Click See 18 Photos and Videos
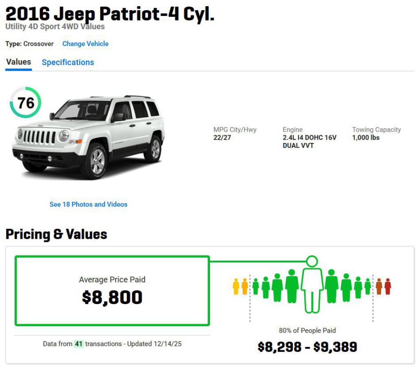Viewport: 420px width, 370px height. point(89,204)
